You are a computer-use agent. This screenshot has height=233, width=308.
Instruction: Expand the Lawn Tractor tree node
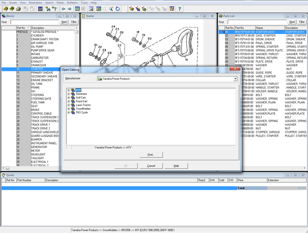tap(68, 105)
